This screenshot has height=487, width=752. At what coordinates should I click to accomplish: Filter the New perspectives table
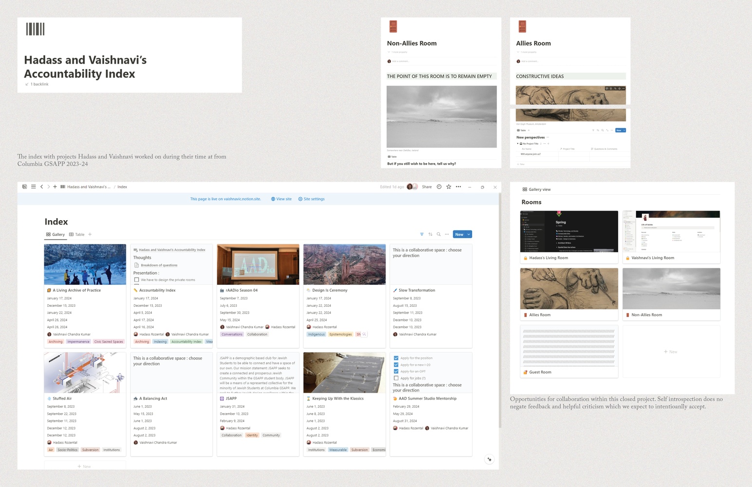tap(593, 130)
